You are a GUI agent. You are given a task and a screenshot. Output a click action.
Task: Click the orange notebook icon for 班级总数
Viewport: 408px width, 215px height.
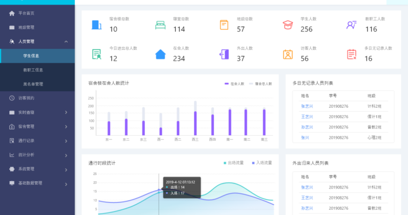pos(224,25)
